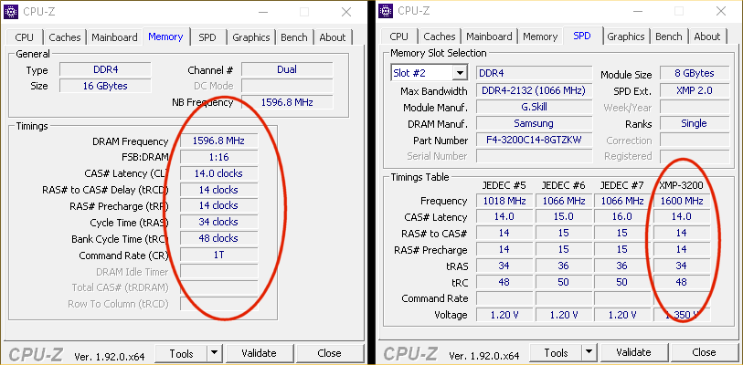Click the SPD Ext. XMP 2.0 value
This screenshot has height=365, width=743.
tap(695, 90)
